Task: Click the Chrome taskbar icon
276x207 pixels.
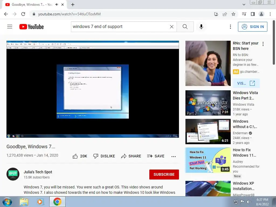Action: [57, 202]
